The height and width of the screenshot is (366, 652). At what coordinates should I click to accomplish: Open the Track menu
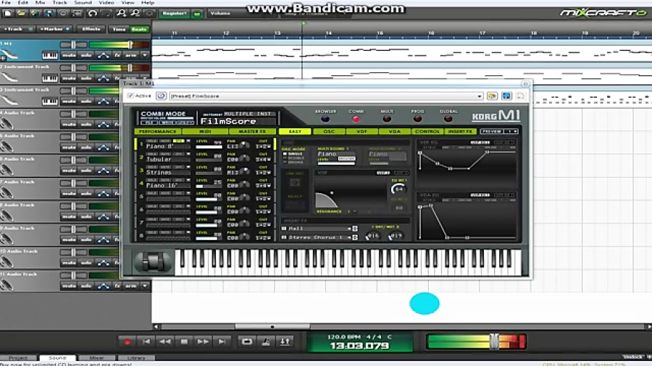click(59, 2)
